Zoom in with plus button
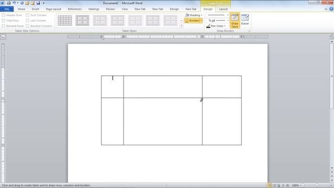Image resolution: width=334 pixels, height=188 pixels. point(331,185)
